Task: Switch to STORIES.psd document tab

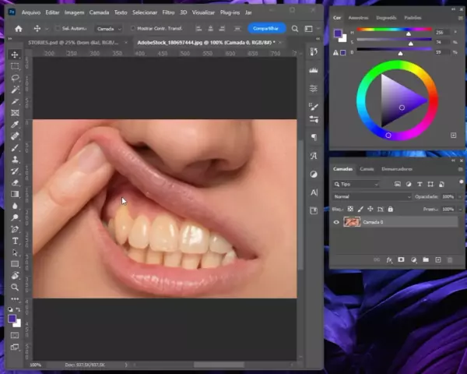Action: pos(75,43)
